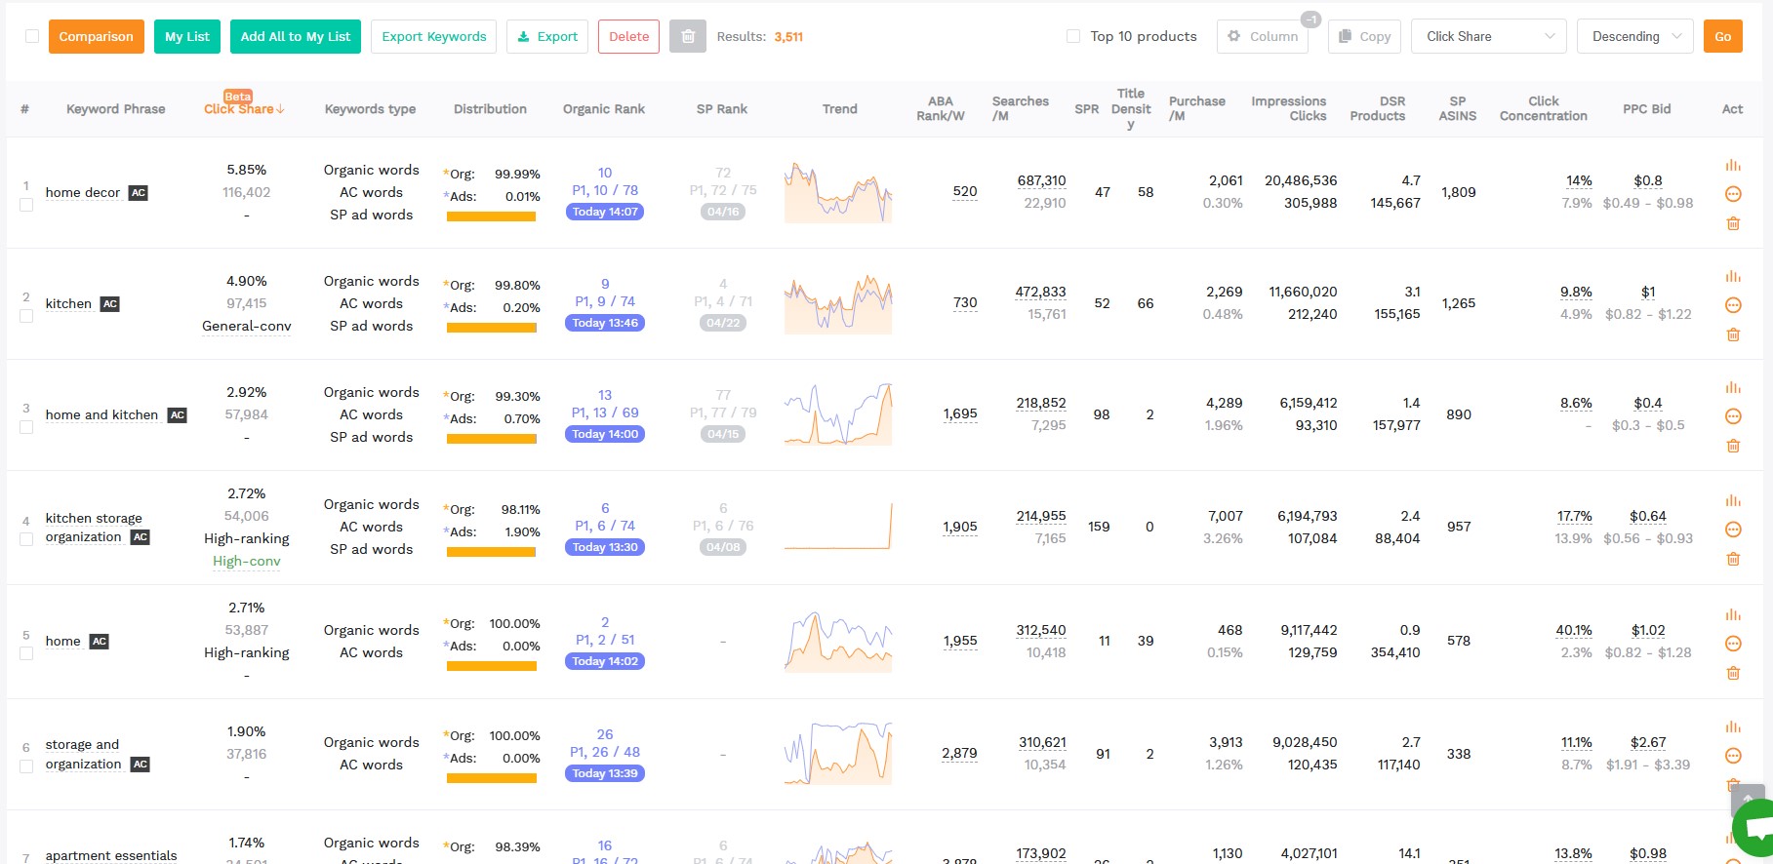Delete kitchen storage organization row with trash icon

tap(1733, 559)
